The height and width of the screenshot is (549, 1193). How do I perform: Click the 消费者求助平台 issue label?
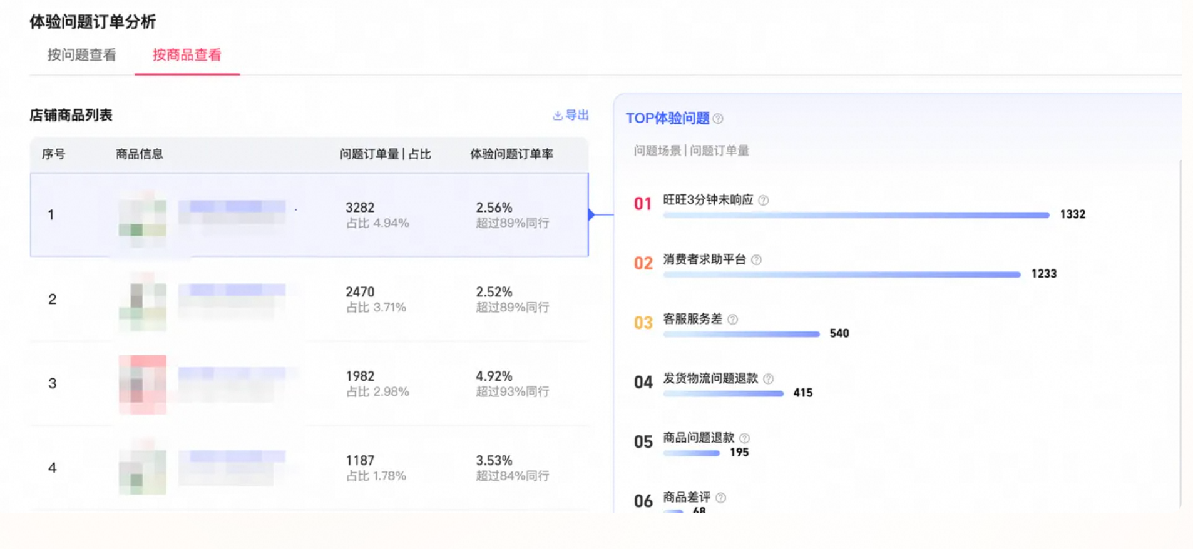(x=704, y=259)
